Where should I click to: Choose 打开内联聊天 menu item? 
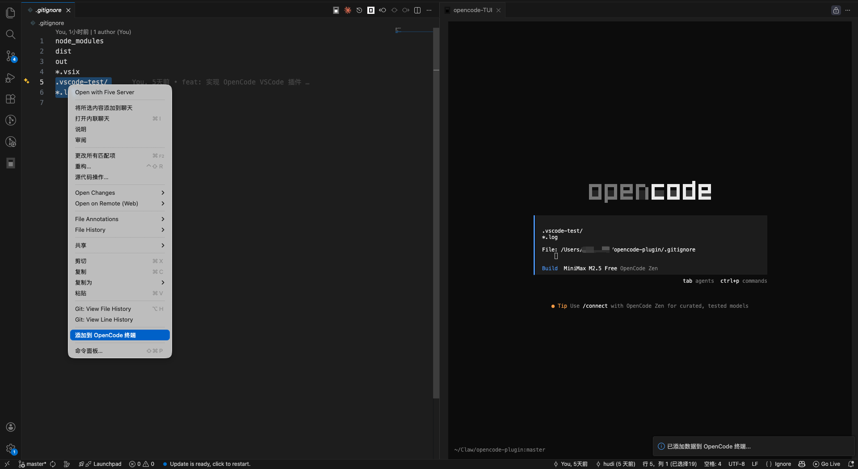pyautogui.click(x=120, y=118)
